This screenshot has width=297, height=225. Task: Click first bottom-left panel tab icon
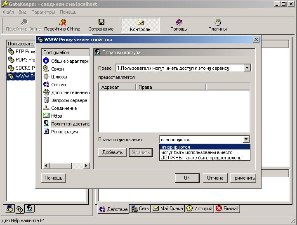point(10,209)
